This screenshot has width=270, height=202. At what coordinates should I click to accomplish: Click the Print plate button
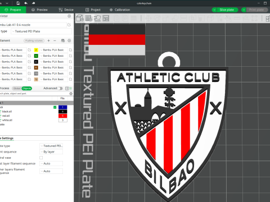coord(257,10)
